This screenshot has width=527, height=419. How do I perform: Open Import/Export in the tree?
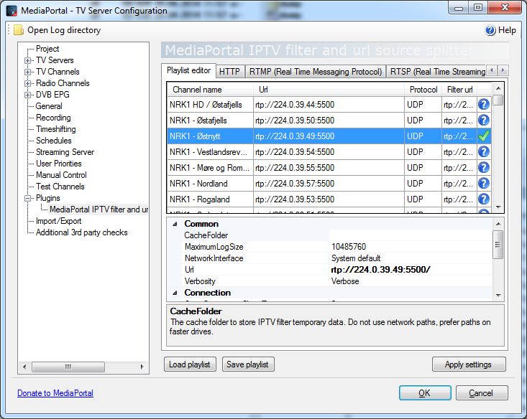click(x=58, y=221)
